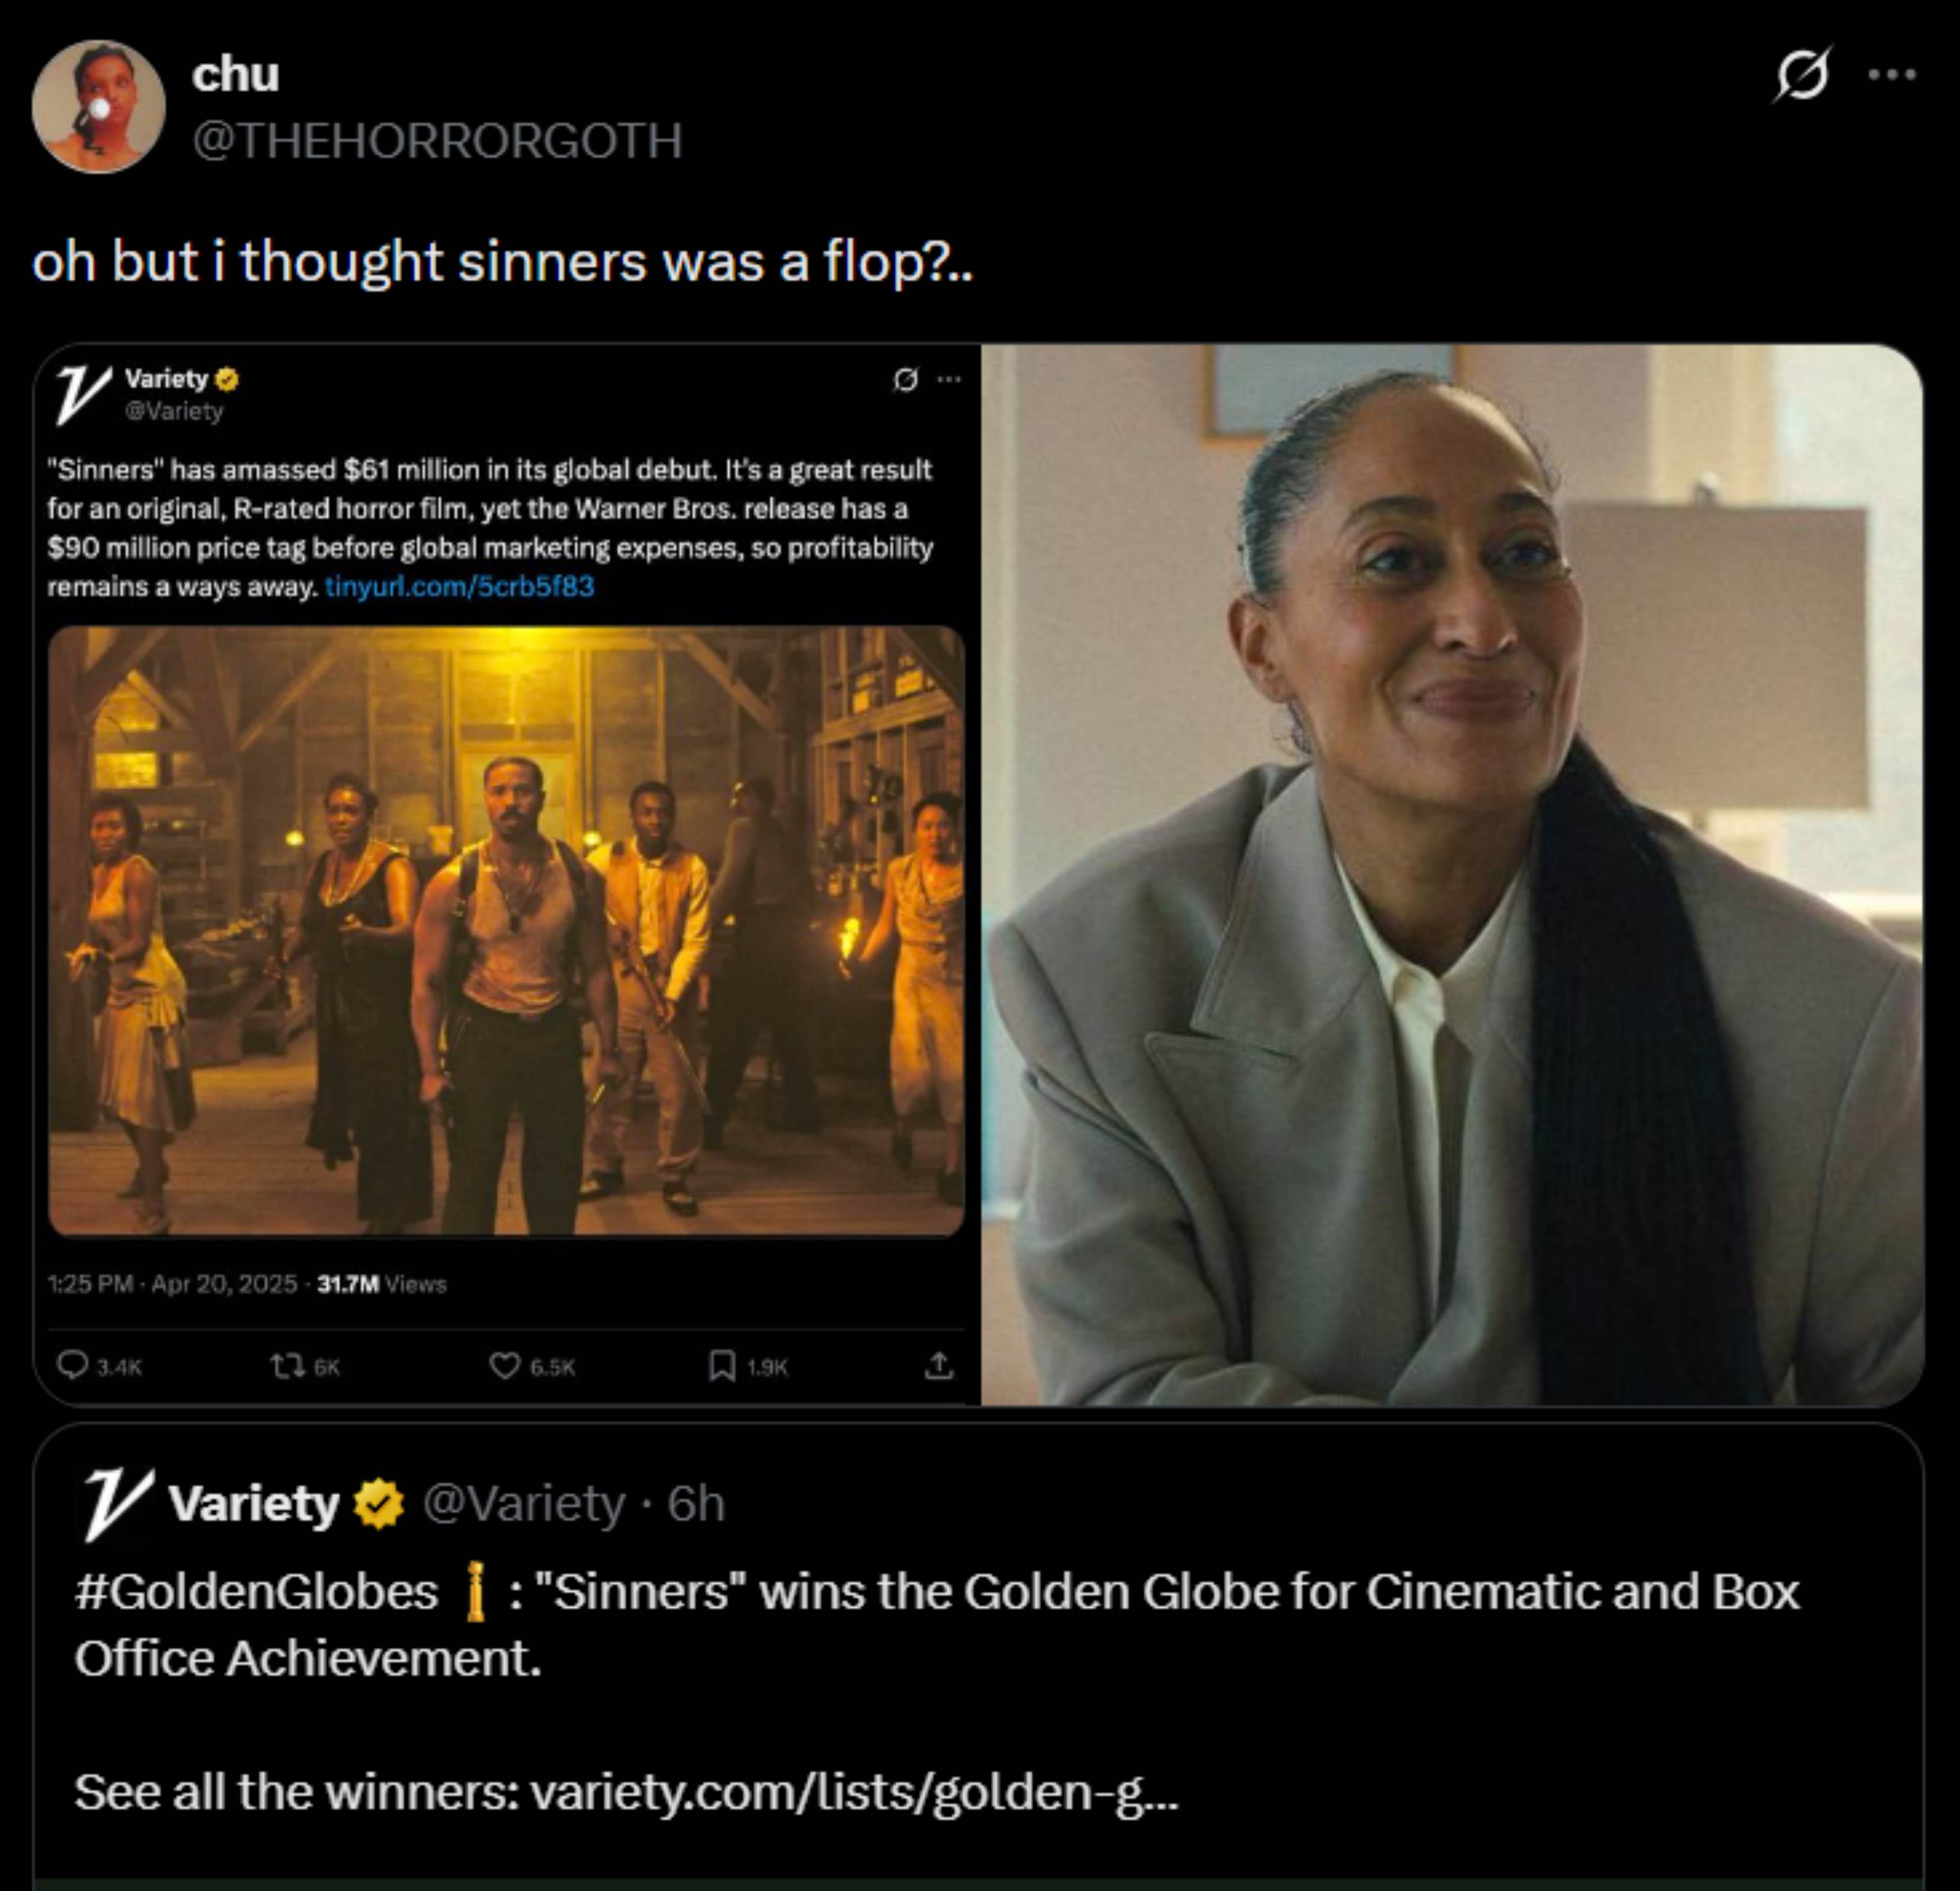Open the photo of woman in gray blazer
The height and width of the screenshot is (1891, 1960).
[1452, 874]
